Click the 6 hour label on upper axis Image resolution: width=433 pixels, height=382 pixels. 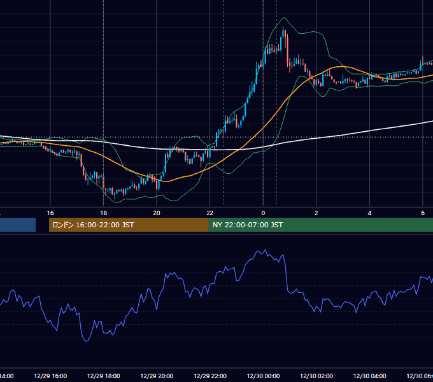pyautogui.click(x=423, y=213)
